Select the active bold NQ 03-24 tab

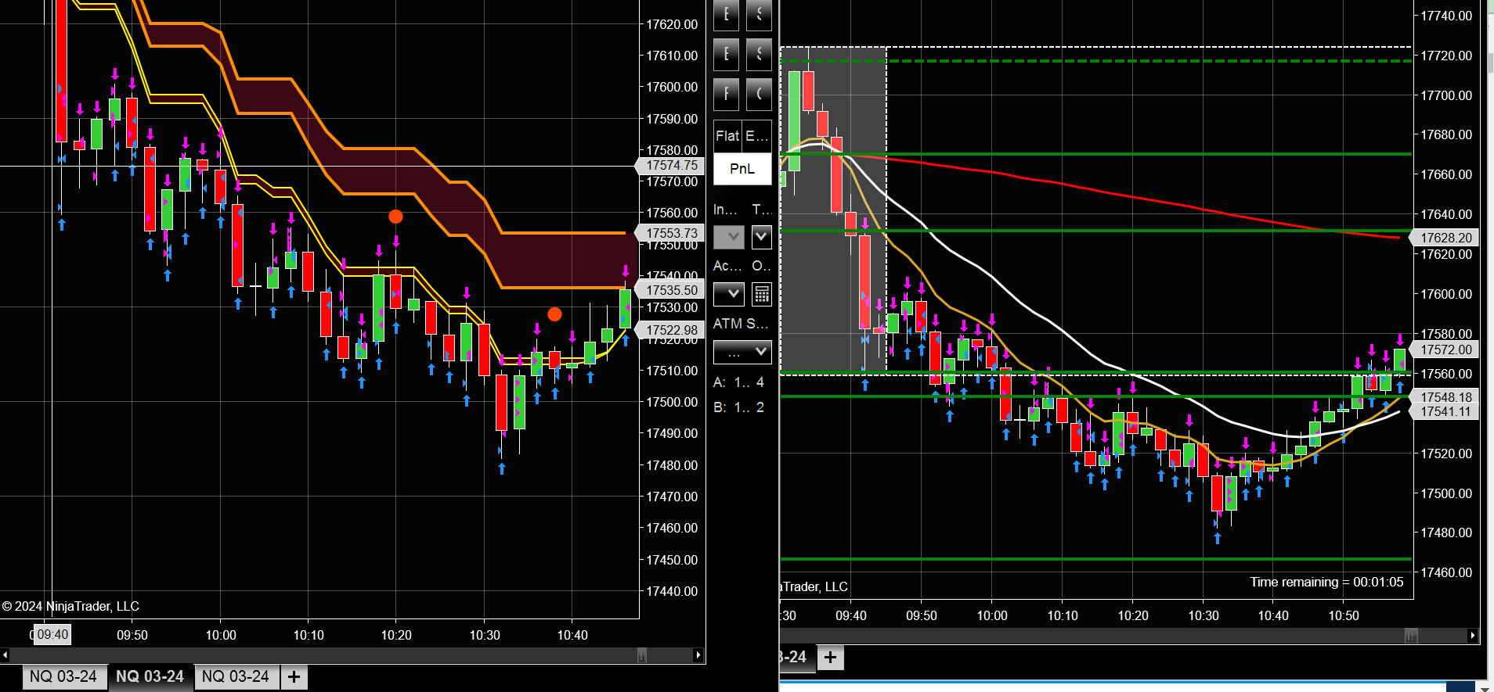(150, 676)
